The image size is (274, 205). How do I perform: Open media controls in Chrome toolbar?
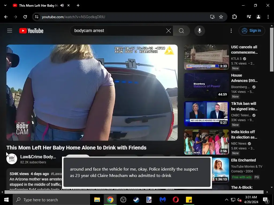[x=249, y=17]
